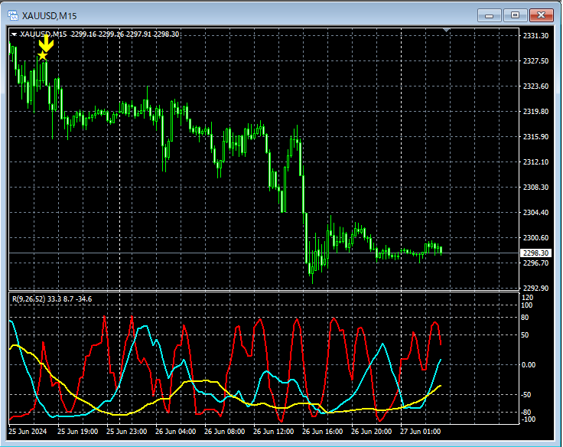Close the XAUUSD,M15 chart window
The image size is (563, 447).
tap(541, 15)
